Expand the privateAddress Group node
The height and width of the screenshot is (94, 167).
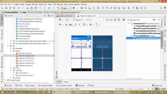[x=131, y=36]
